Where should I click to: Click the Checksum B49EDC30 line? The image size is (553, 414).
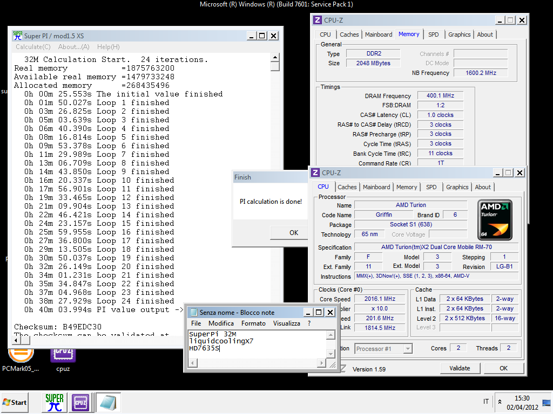point(58,327)
